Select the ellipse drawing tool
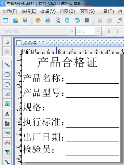The height and width of the screenshot is (165, 124). 7,84
